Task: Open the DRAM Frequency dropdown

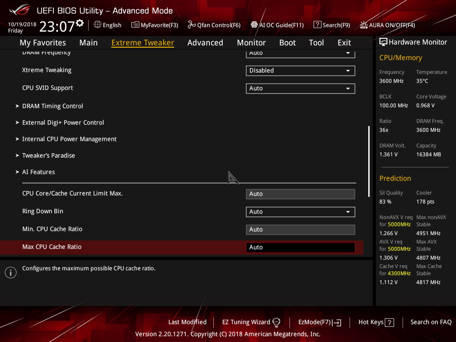Action: click(x=301, y=53)
